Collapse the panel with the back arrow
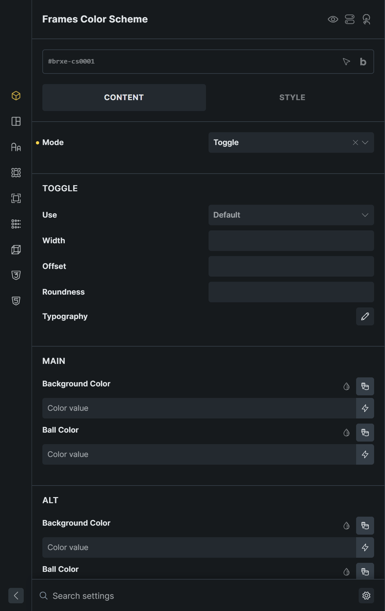Image resolution: width=385 pixels, height=611 pixels. (x=16, y=596)
